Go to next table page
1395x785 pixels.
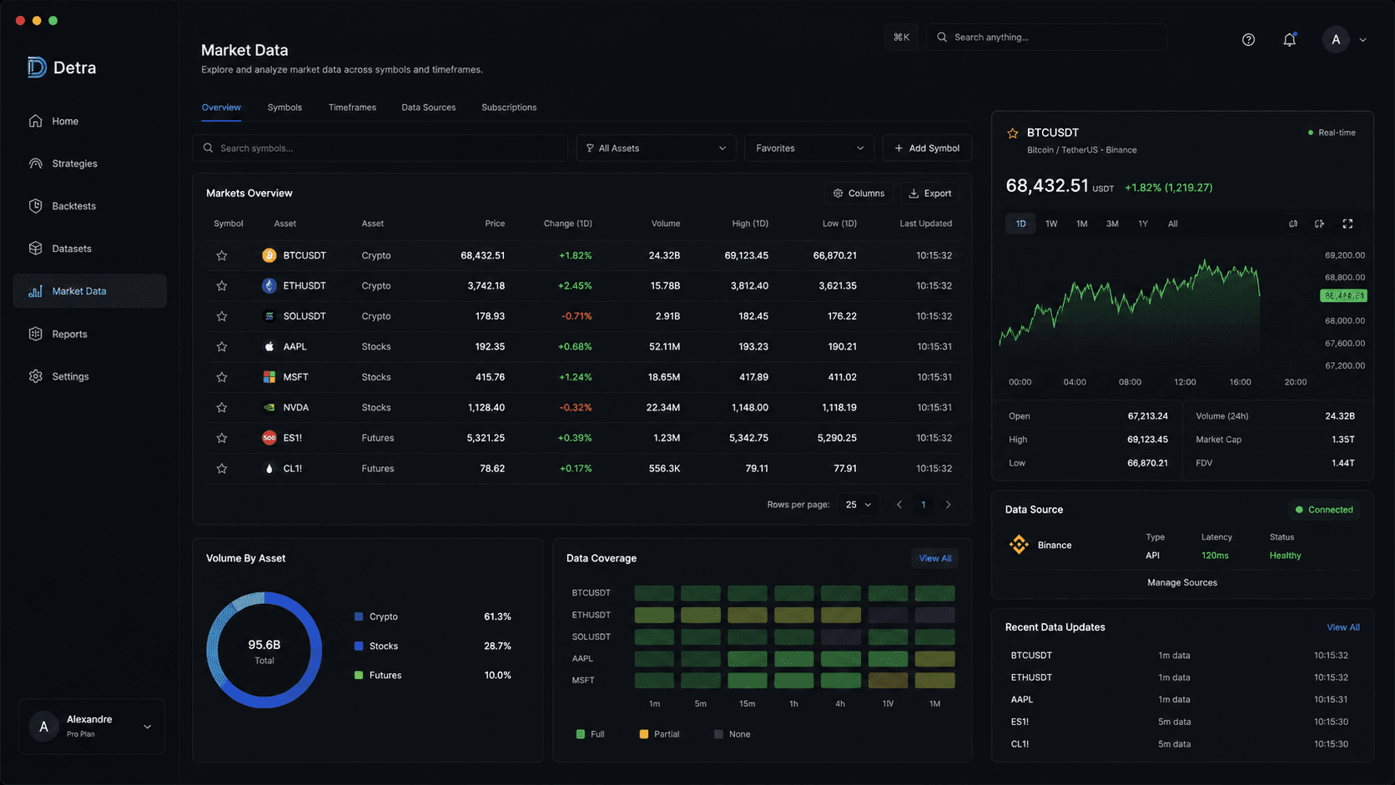(948, 505)
